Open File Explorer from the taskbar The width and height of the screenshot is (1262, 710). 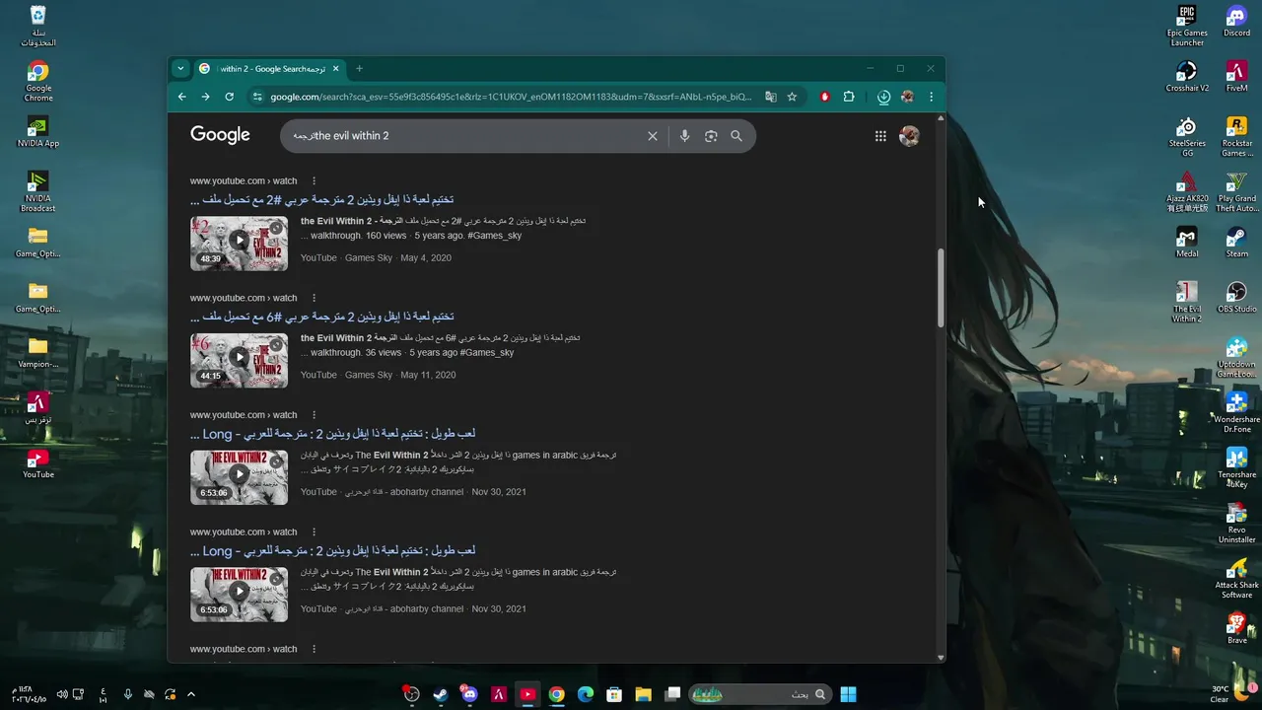click(x=643, y=694)
